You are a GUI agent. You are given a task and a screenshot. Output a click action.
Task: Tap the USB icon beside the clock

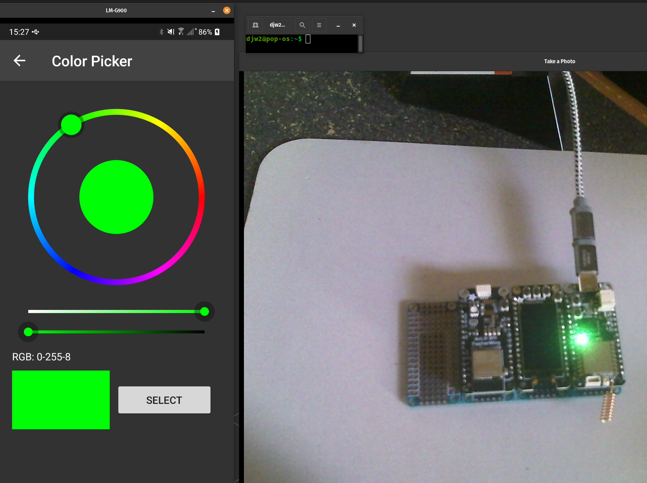pyautogui.click(x=36, y=32)
